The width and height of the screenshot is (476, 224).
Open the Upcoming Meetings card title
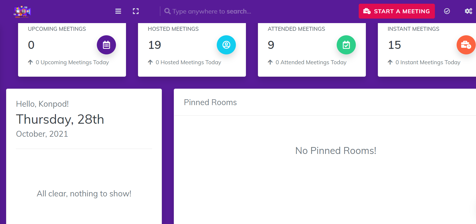tap(57, 29)
